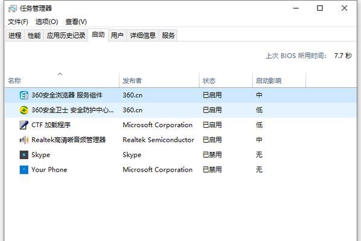
Task: Open the 选项(O) menu
Action: 46,22
